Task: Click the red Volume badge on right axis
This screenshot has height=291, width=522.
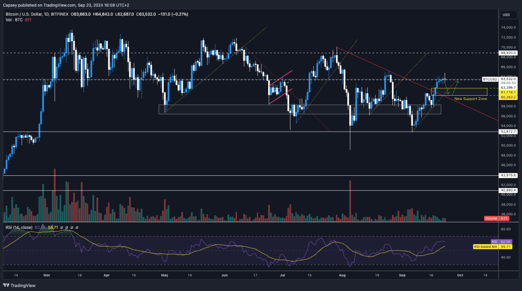Action: (496, 218)
